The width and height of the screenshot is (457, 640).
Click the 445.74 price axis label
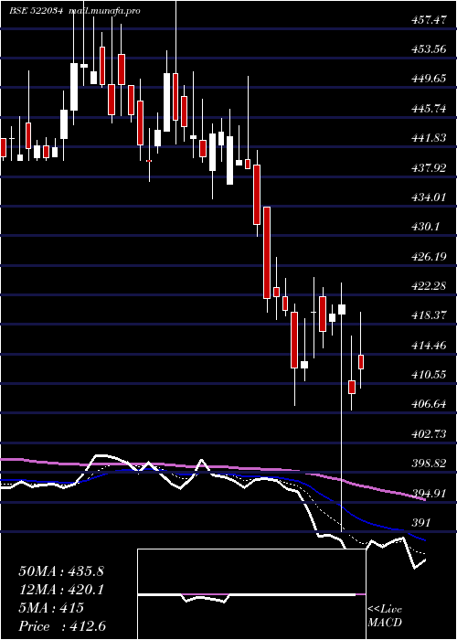pyautogui.click(x=429, y=109)
